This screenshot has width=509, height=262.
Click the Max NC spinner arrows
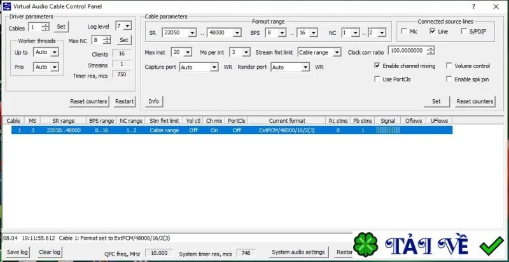click(107, 40)
